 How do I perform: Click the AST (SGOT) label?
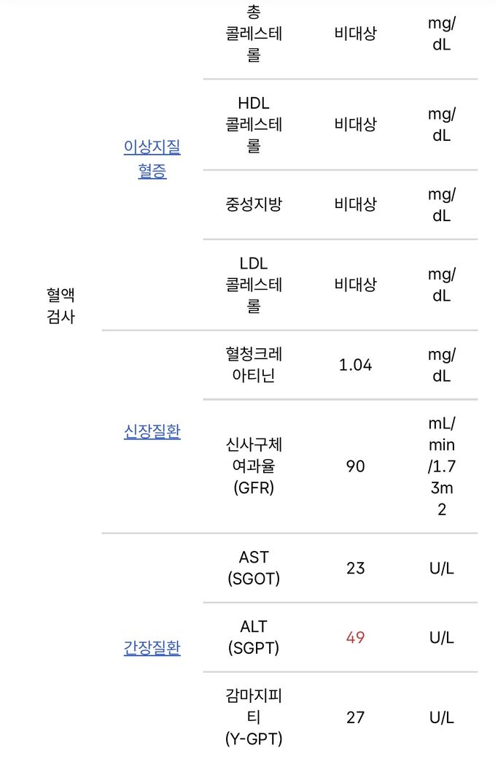(x=254, y=568)
